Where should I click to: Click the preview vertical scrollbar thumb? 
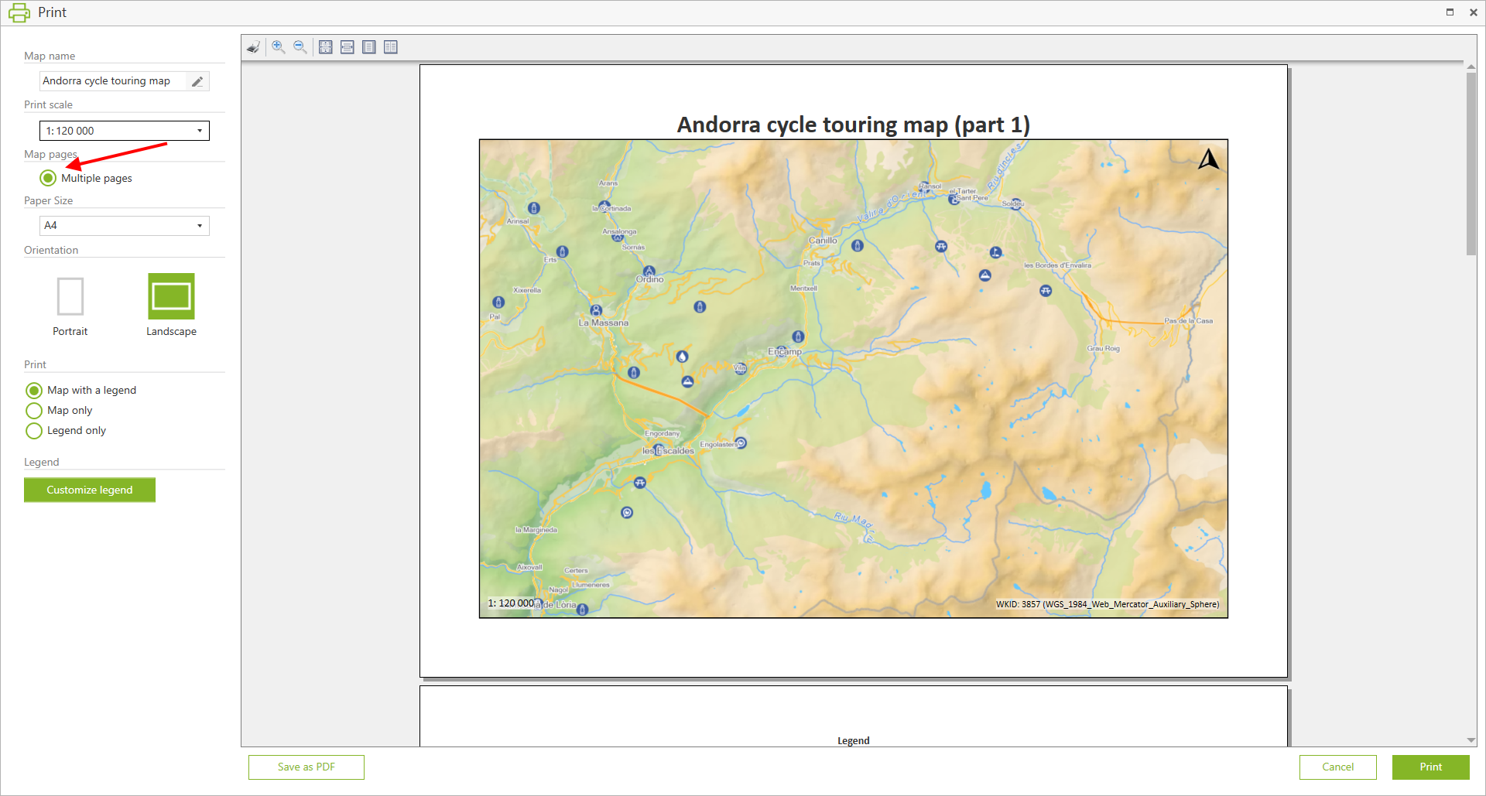1471,162
